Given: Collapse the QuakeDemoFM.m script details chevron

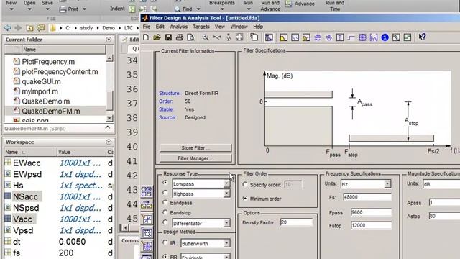Looking at the screenshot, I should (108, 128).
